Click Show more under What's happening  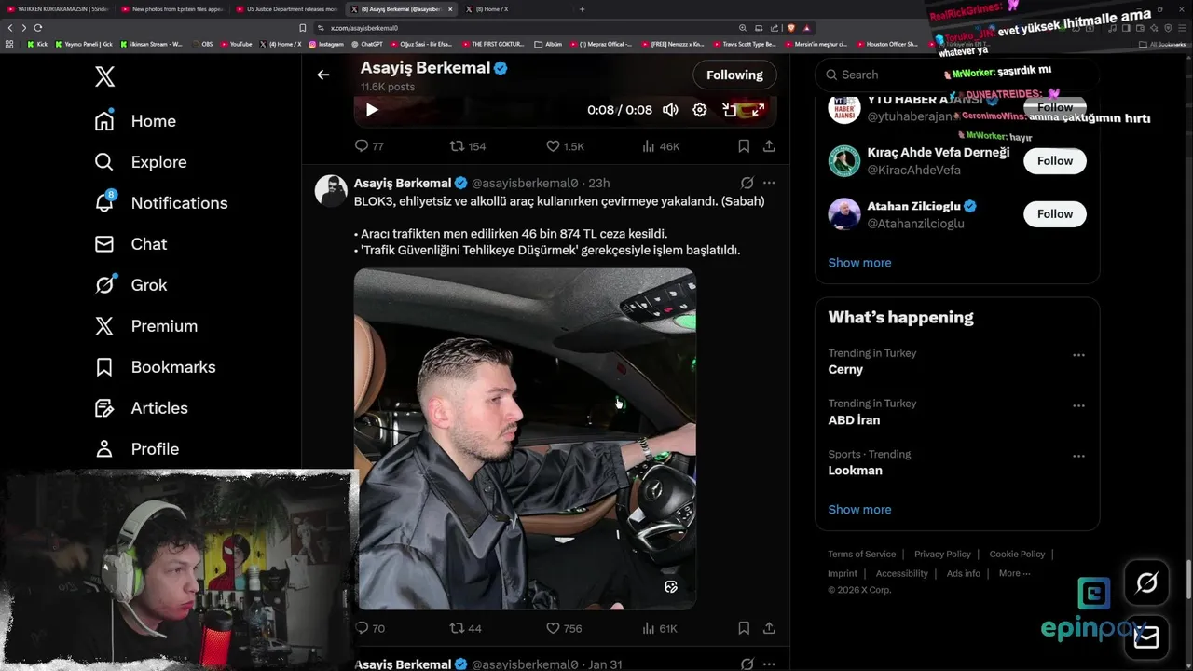(859, 510)
